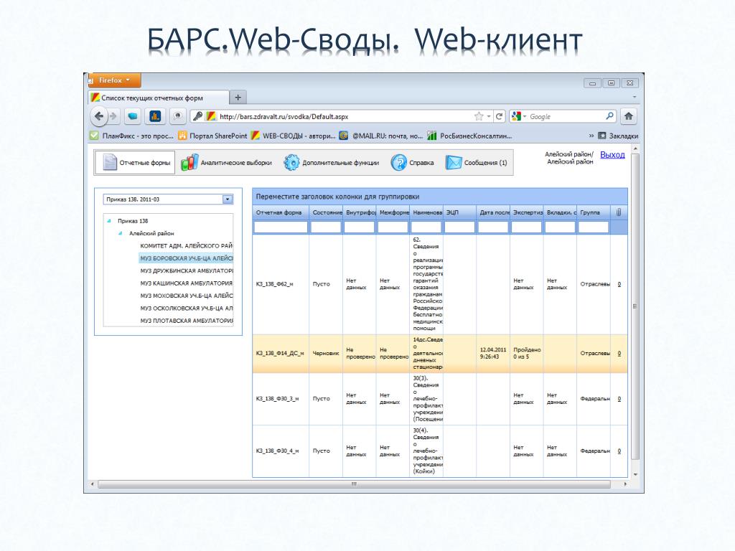Sort by Группа column header
The image size is (735, 551).
point(593,212)
